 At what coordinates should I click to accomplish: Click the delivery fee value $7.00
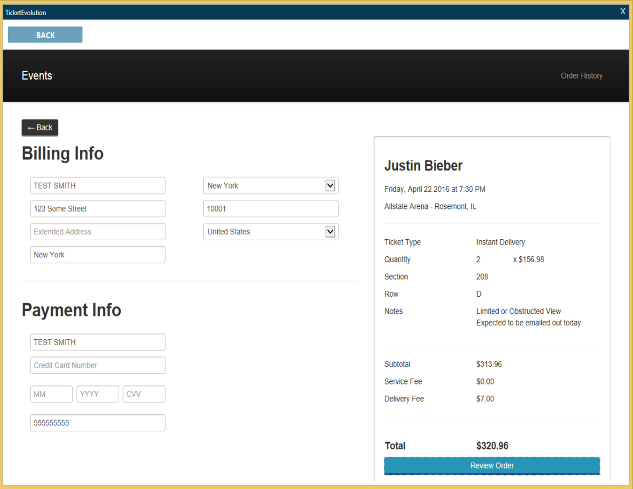tap(485, 399)
